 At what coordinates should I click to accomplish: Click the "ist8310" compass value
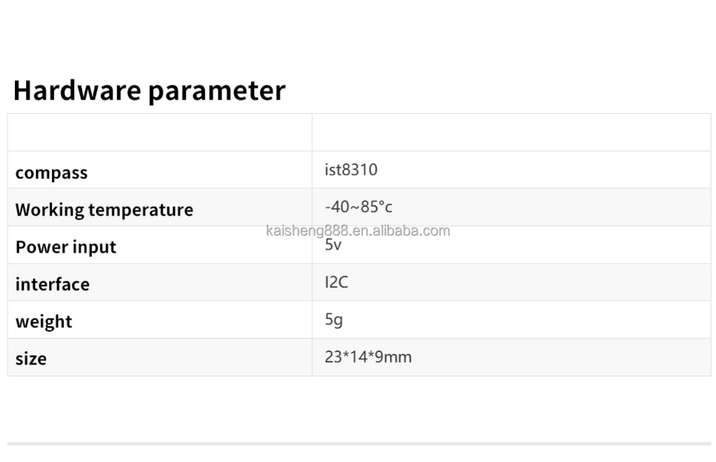coord(351,170)
